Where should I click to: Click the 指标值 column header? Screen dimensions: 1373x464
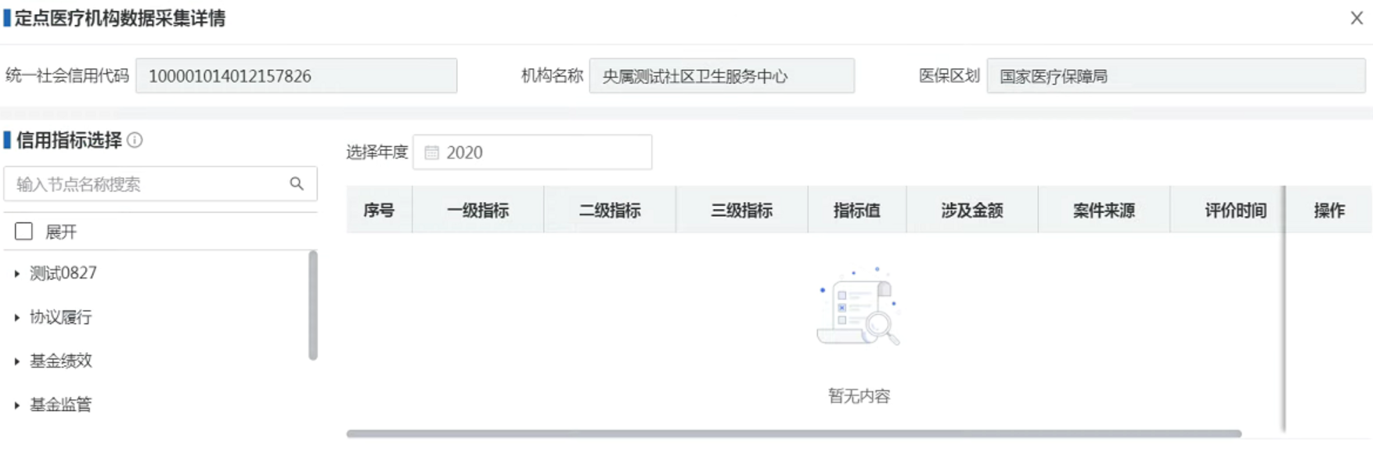pos(857,210)
